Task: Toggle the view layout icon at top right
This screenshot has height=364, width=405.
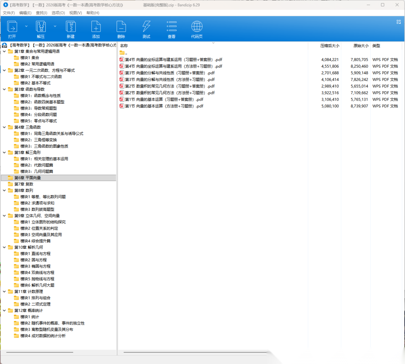Action: coord(399,22)
